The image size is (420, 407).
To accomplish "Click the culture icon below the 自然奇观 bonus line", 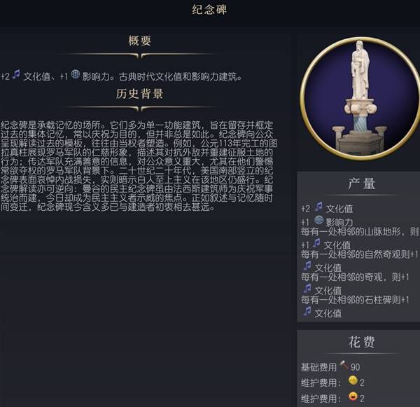I will pos(307,265).
